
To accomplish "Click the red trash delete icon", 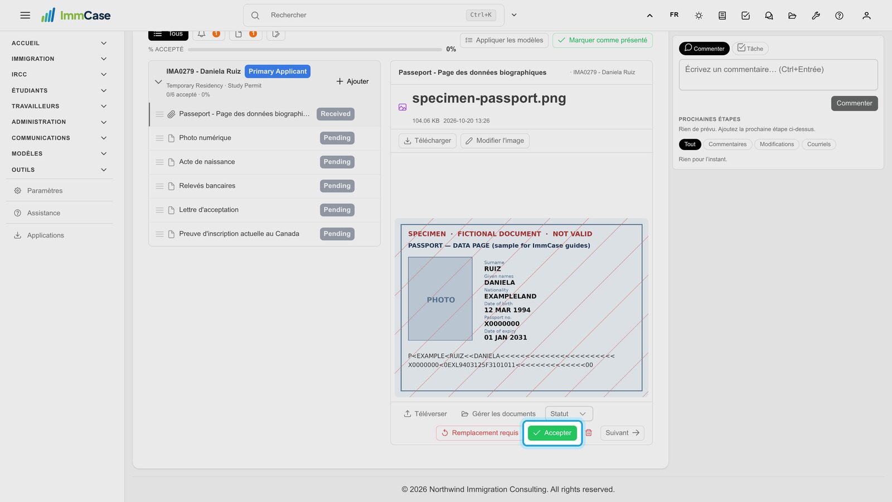I will (588, 433).
